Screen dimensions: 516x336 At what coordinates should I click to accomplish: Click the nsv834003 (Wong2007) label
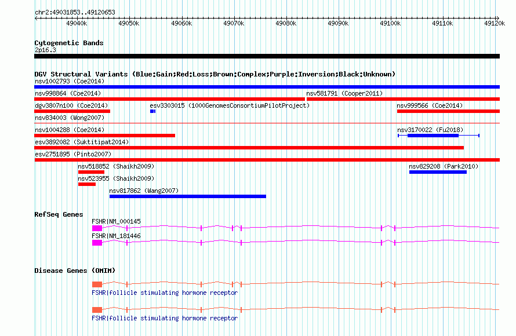[x=70, y=118]
